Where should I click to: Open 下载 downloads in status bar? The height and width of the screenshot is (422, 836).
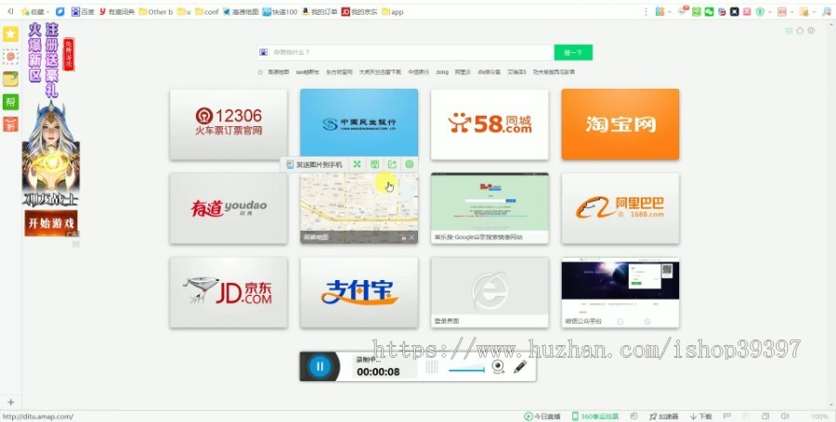pos(700,416)
